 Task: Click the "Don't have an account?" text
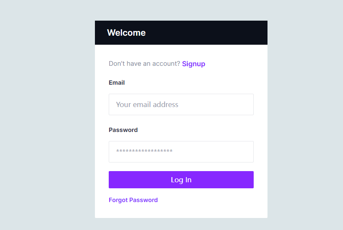coord(145,64)
